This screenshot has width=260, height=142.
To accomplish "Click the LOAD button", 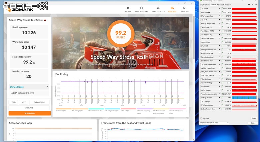I will 13,102.
